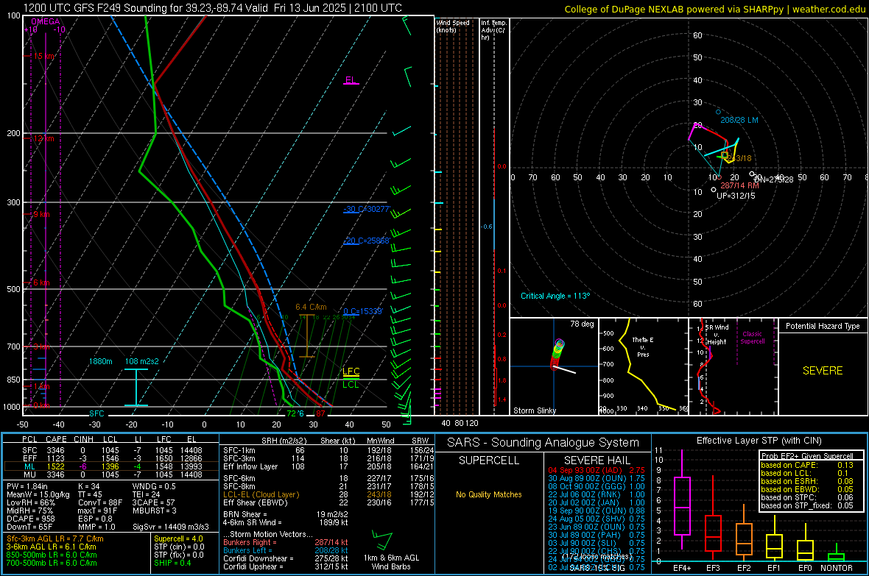Click the PW = 1.84in value

[27, 486]
